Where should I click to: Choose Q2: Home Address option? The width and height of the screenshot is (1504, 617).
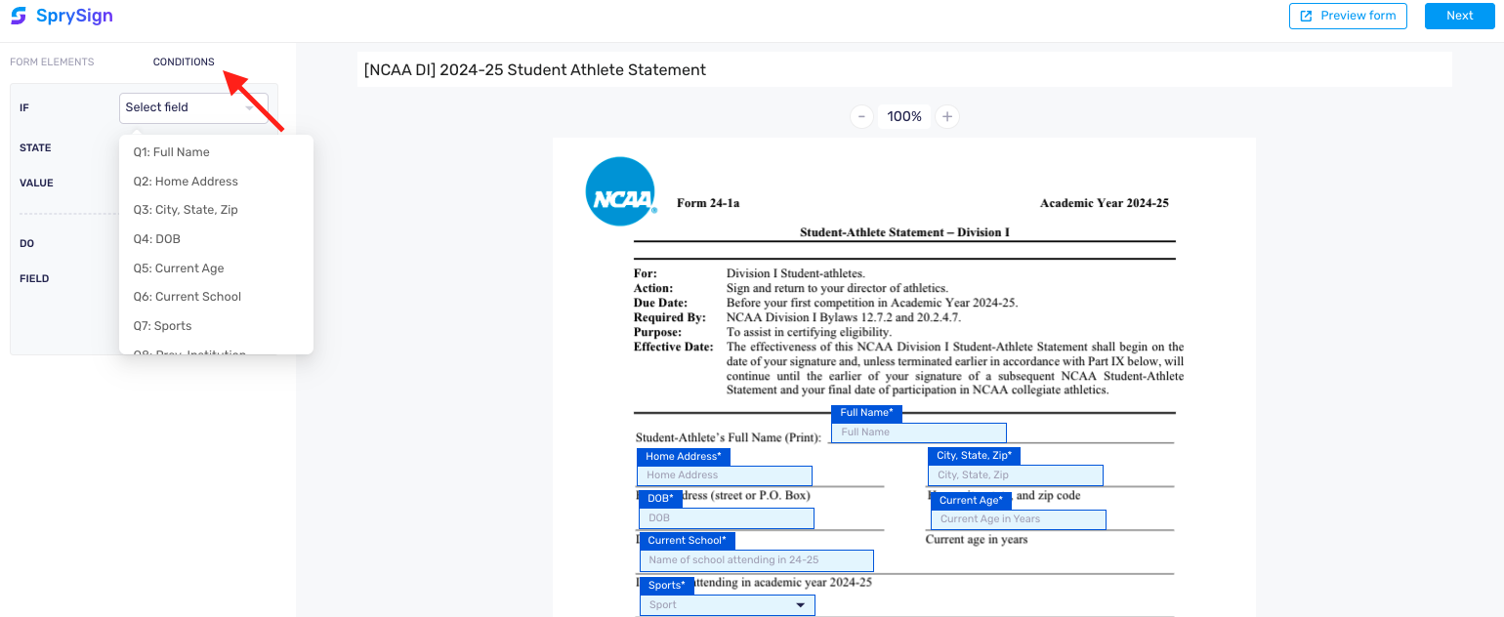[186, 182]
